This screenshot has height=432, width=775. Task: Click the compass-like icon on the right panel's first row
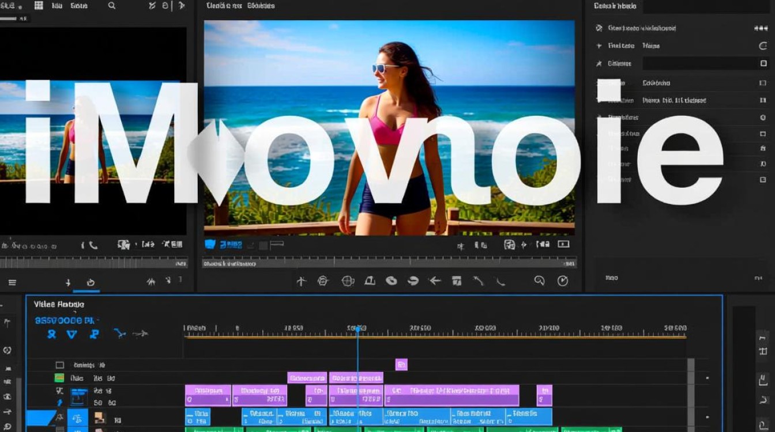click(599, 28)
